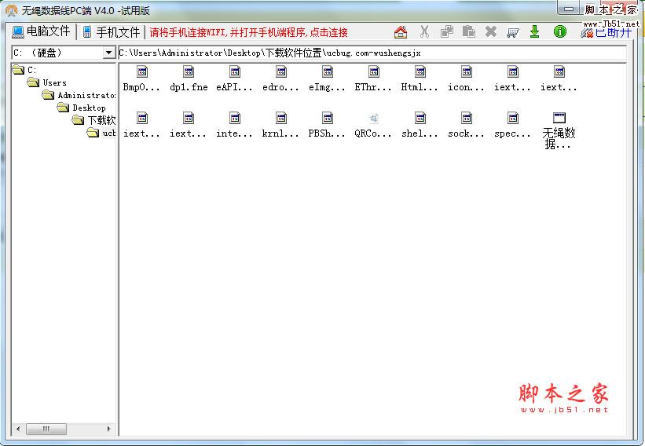This screenshot has height=446, width=645.
Task: Select the sock... file icon
Action: (x=467, y=119)
